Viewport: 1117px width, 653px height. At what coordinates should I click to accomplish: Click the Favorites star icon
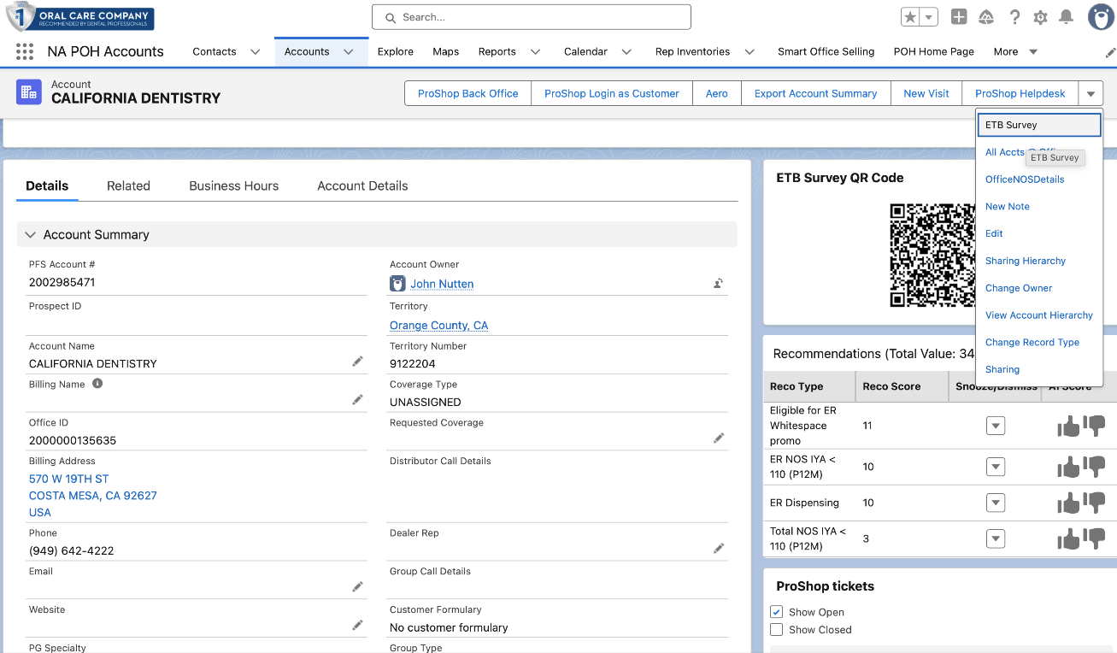[911, 17]
